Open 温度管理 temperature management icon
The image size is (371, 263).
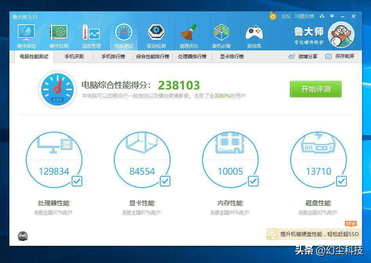coord(91,36)
